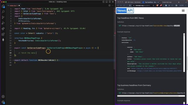The width and height of the screenshot is (188, 105).
Task: Reload the newsapi.org page
Action: (124, 6)
